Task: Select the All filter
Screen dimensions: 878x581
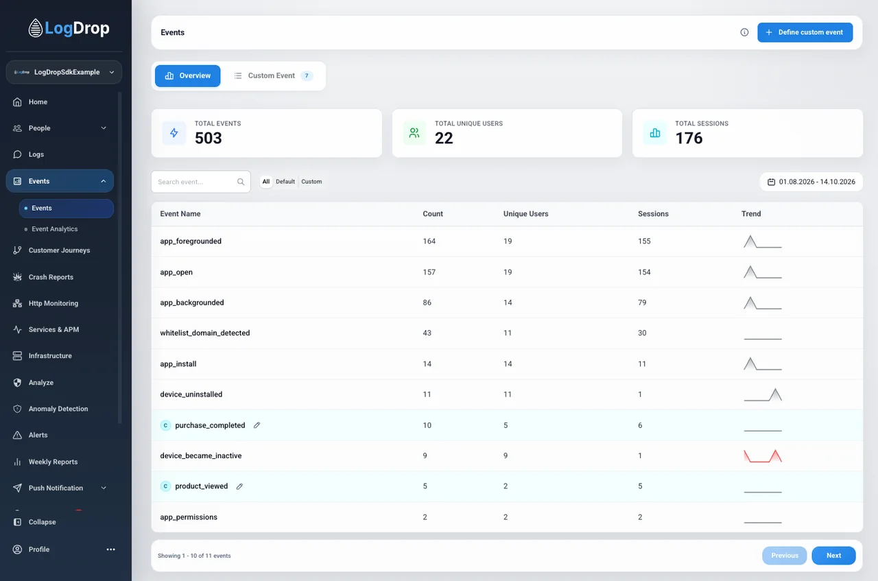Action: click(x=266, y=182)
